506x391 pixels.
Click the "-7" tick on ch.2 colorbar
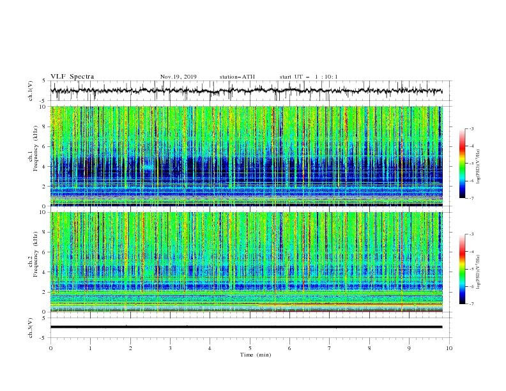[471, 303]
